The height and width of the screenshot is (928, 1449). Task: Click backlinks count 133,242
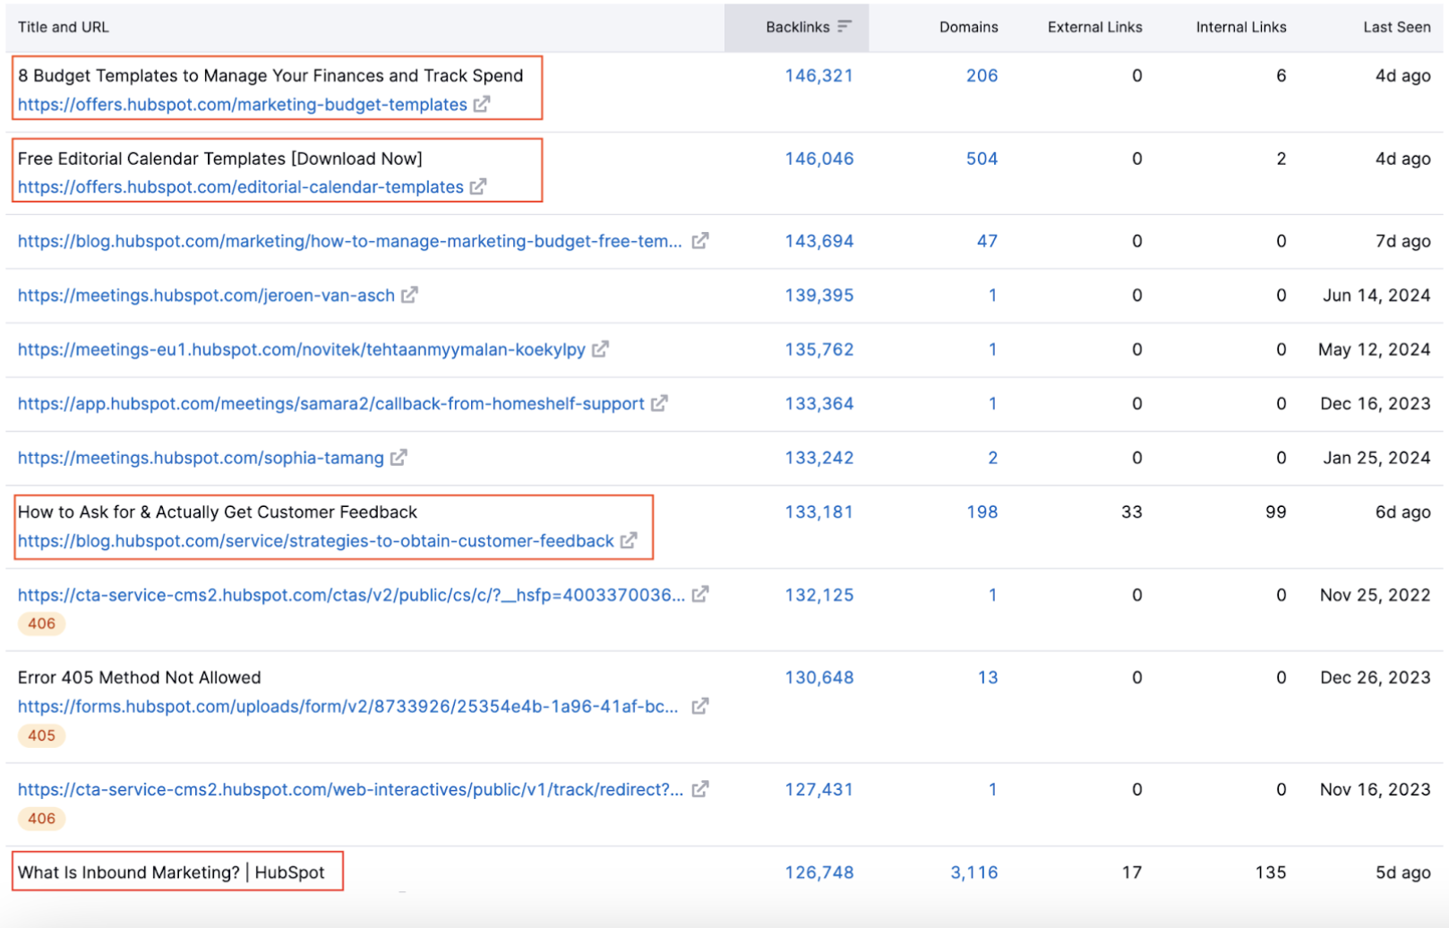819,458
